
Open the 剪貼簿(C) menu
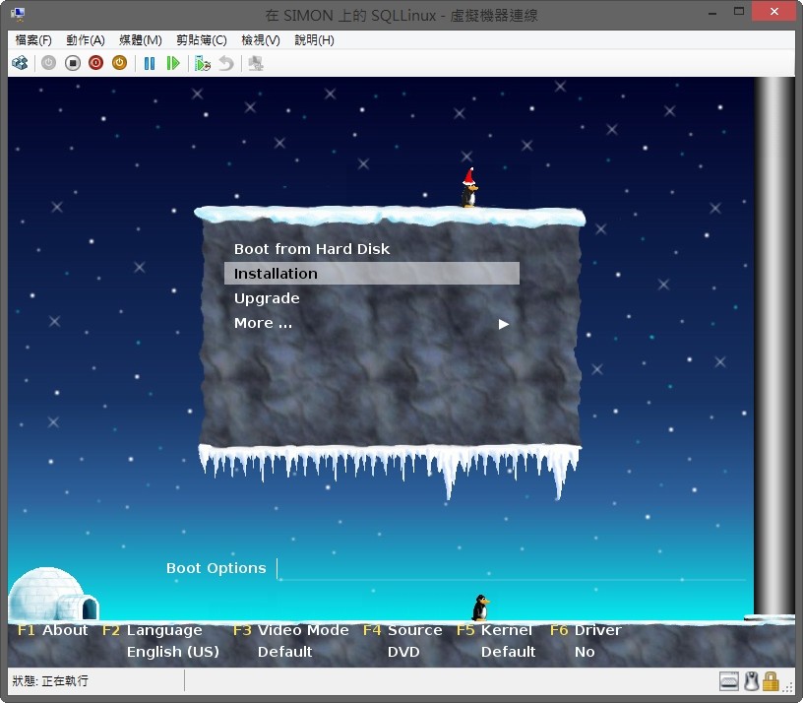(x=202, y=40)
